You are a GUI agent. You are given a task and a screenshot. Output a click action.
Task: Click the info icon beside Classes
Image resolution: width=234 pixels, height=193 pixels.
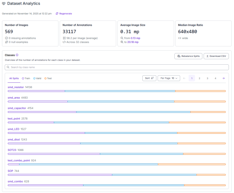click(x=17, y=55)
